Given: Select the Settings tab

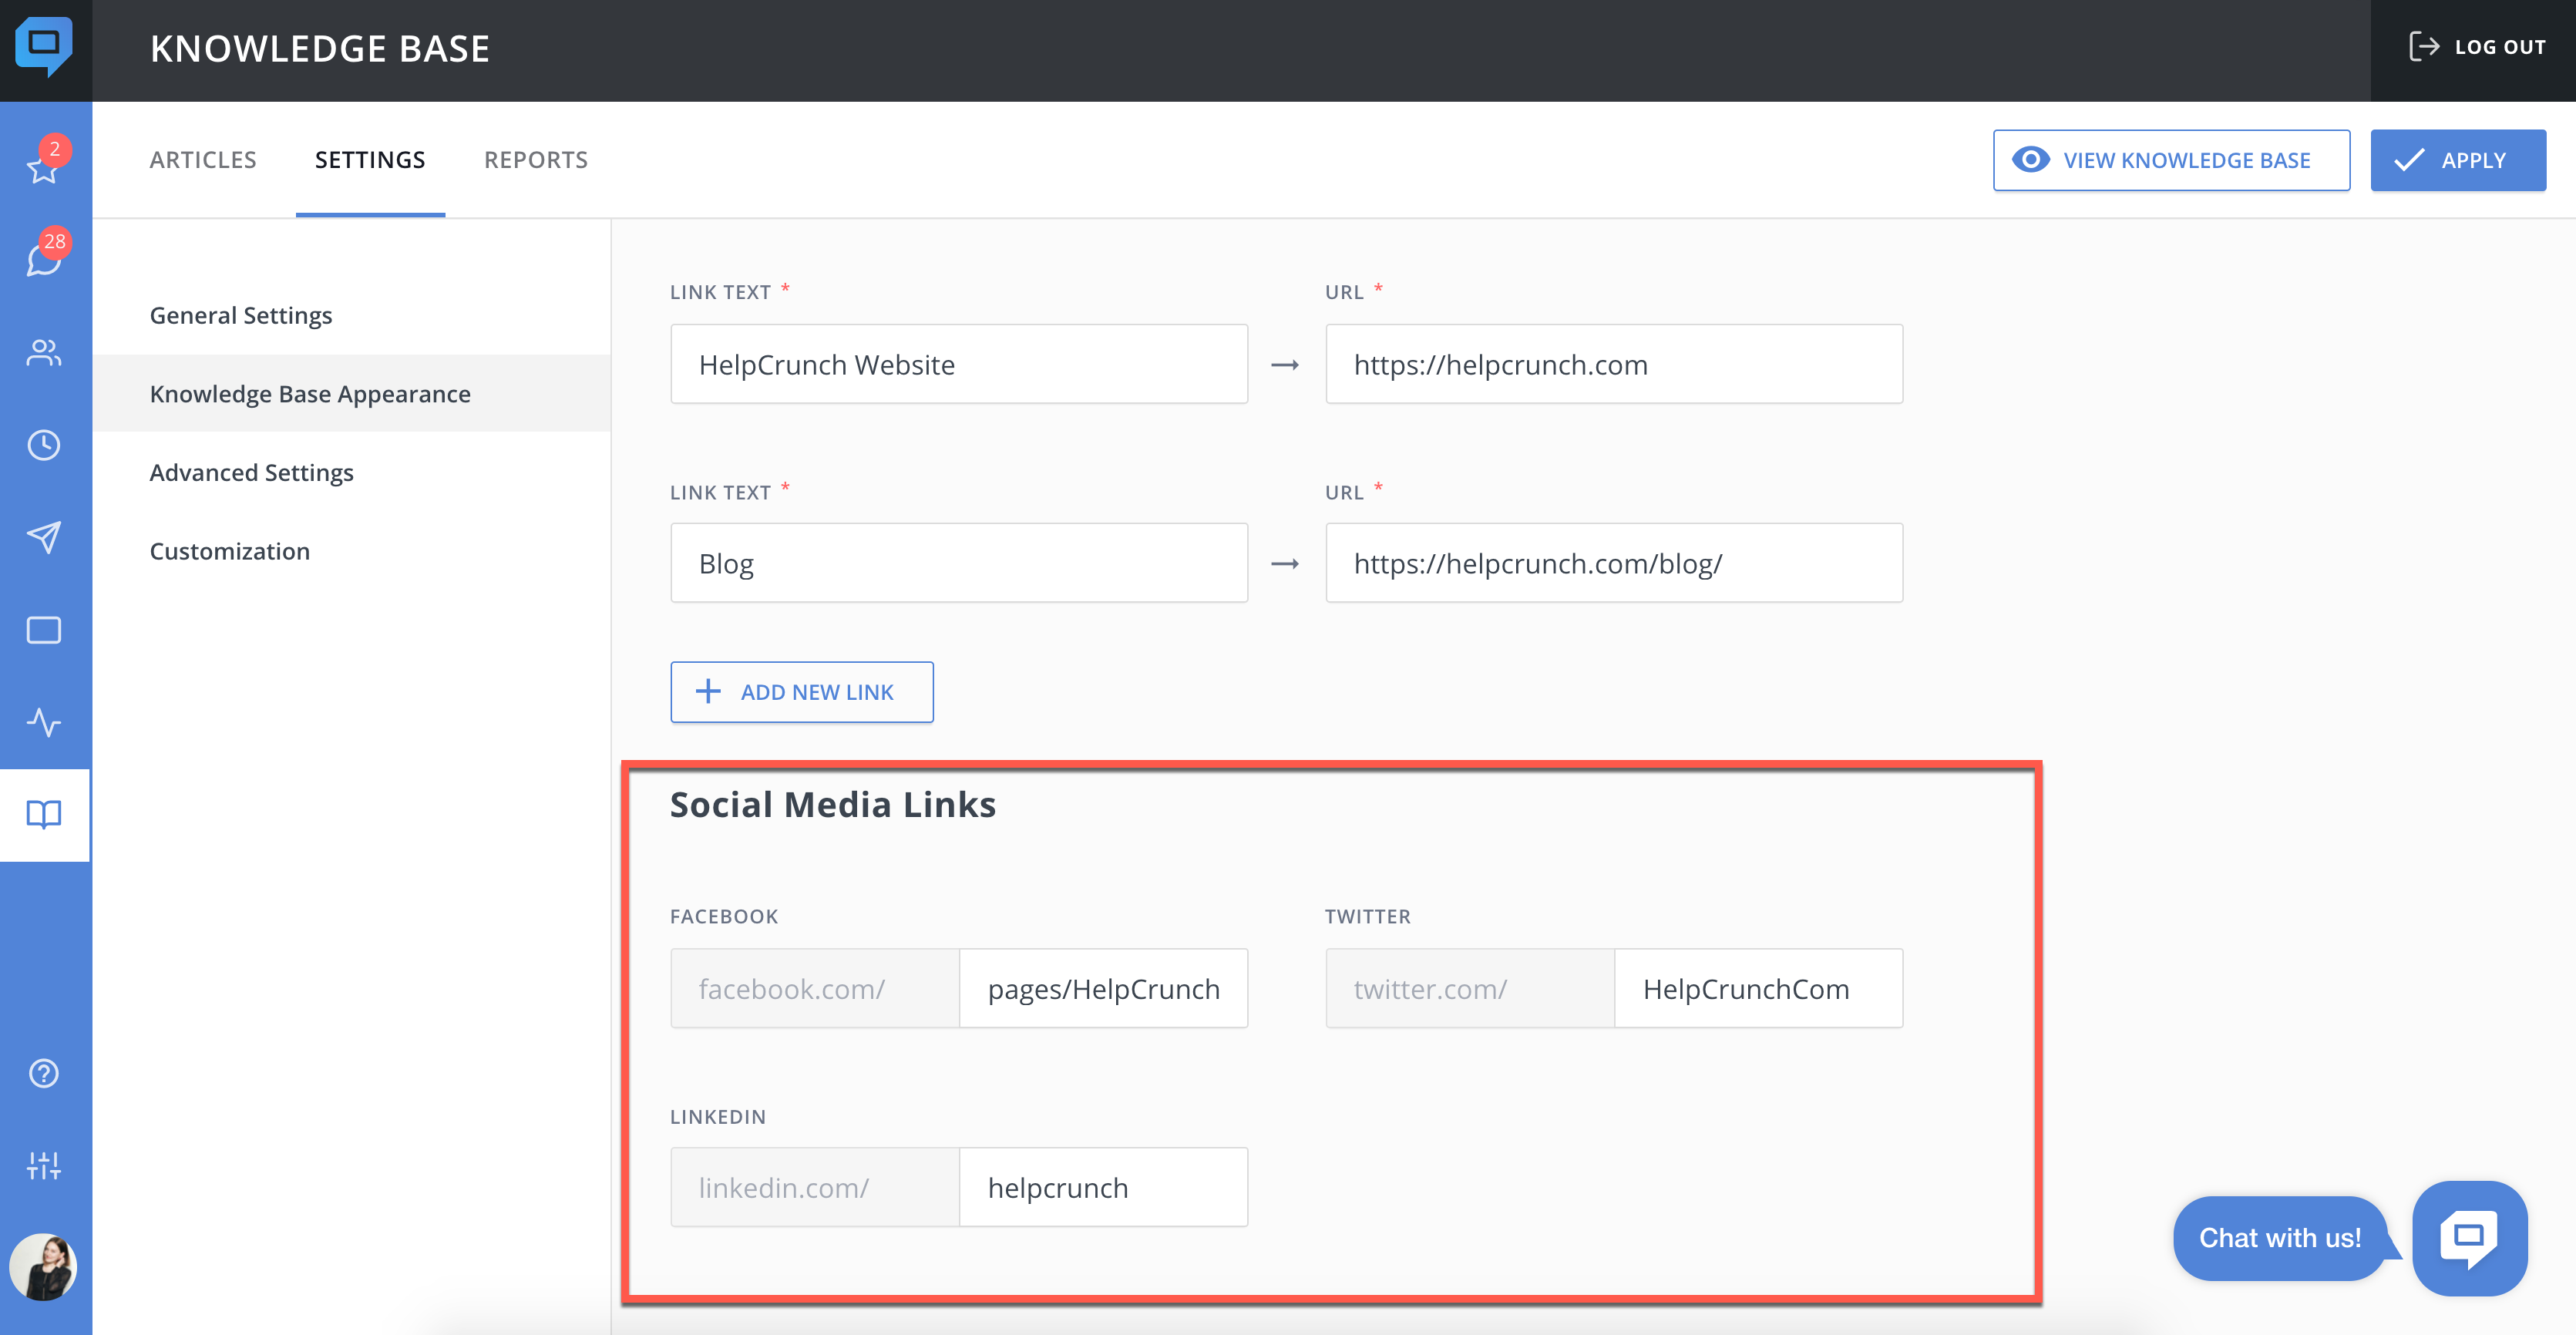Looking at the screenshot, I should click(370, 160).
